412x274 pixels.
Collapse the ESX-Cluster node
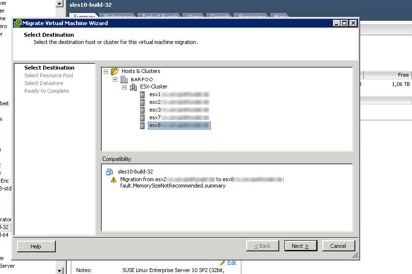(125, 87)
